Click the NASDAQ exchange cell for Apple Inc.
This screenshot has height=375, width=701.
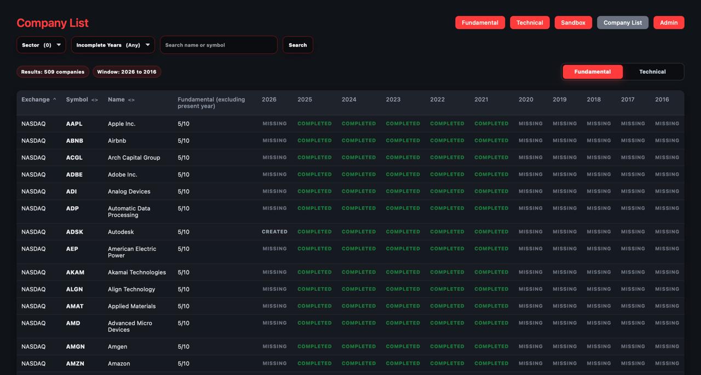pyautogui.click(x=33, y=124)
